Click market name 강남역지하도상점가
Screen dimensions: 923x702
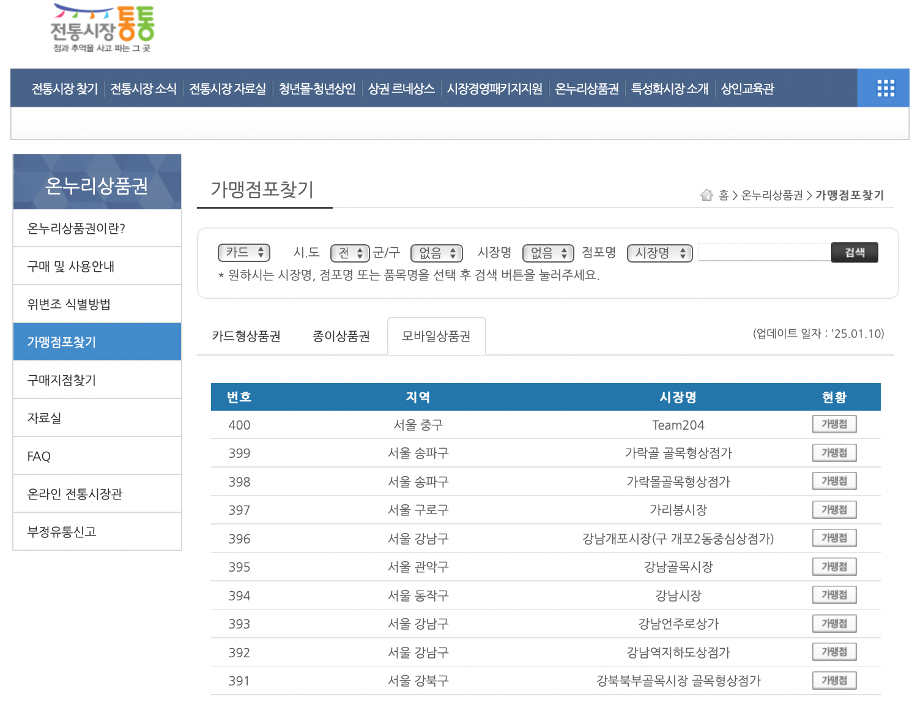[678, 652]
